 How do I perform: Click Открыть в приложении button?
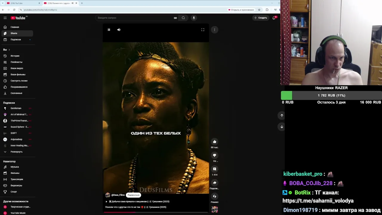pos(241,10)
